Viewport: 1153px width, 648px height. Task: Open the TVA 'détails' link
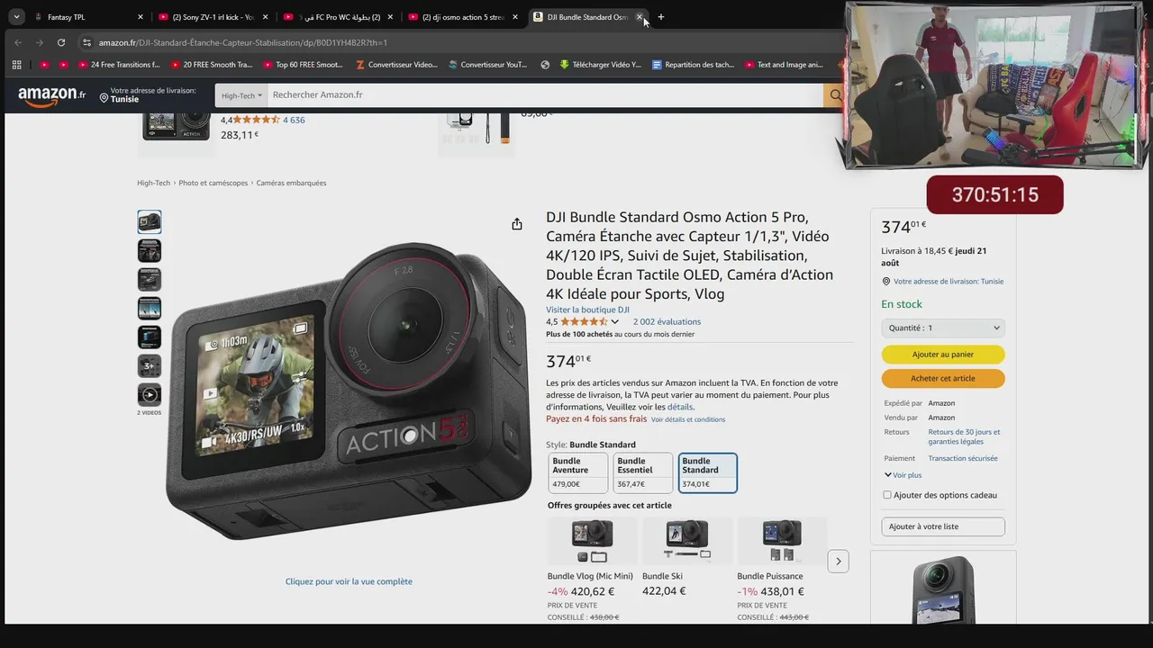tap(679, 407)
